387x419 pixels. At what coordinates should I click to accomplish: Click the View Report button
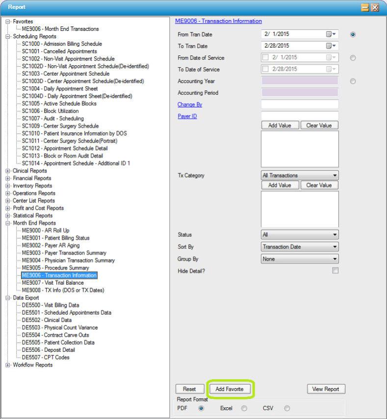coord(326,389)
